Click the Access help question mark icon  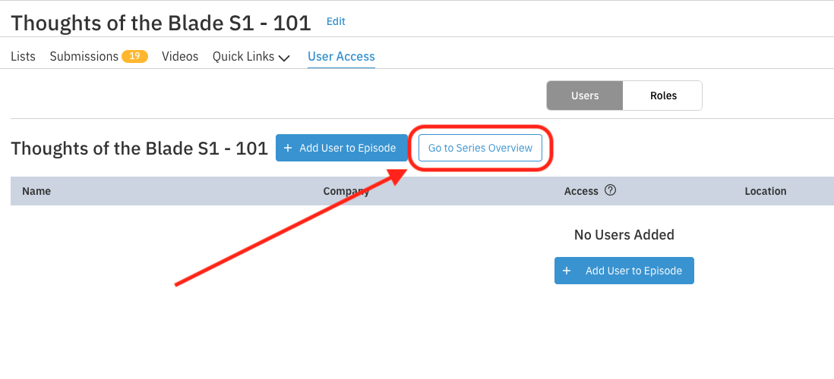[610, 191]
